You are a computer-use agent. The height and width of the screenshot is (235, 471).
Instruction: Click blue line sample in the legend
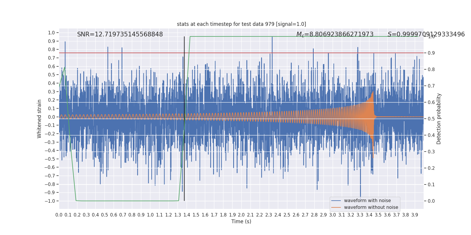point(336,201)
